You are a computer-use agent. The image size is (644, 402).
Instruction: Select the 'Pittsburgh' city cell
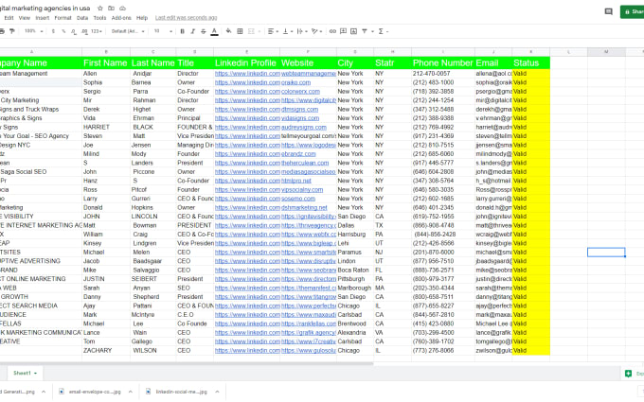(x=355, y=279)
